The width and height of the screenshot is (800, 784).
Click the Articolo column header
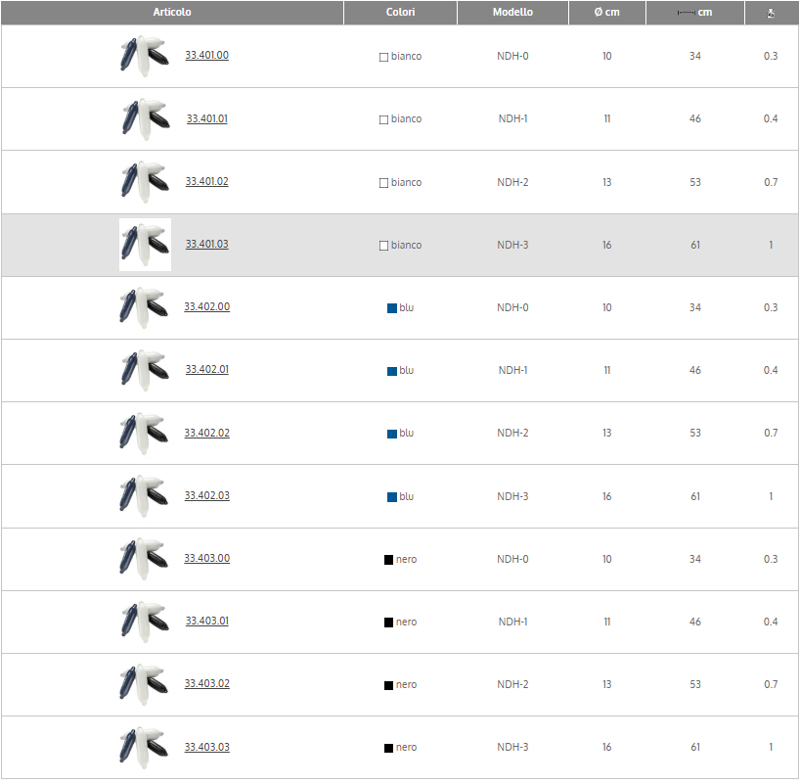point(172,13)
